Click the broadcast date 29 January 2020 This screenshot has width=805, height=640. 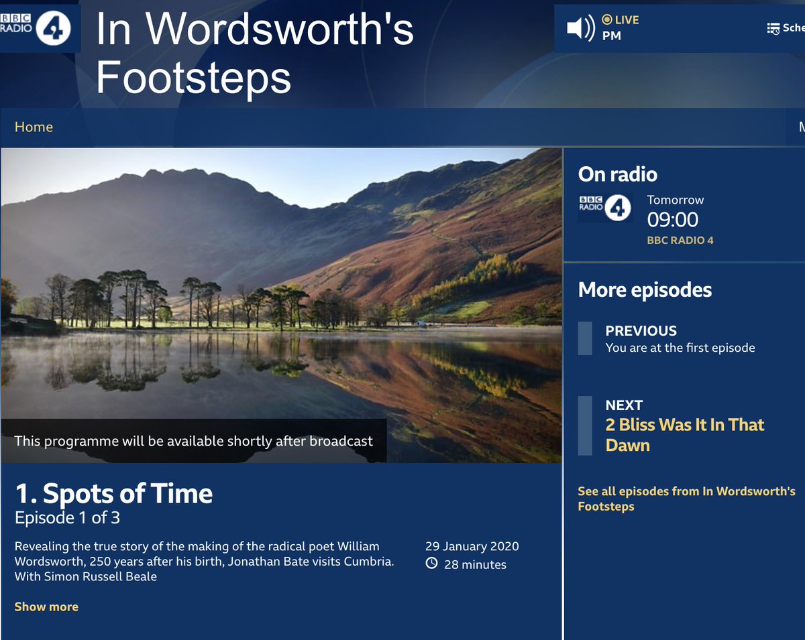[x=472, y=546]
